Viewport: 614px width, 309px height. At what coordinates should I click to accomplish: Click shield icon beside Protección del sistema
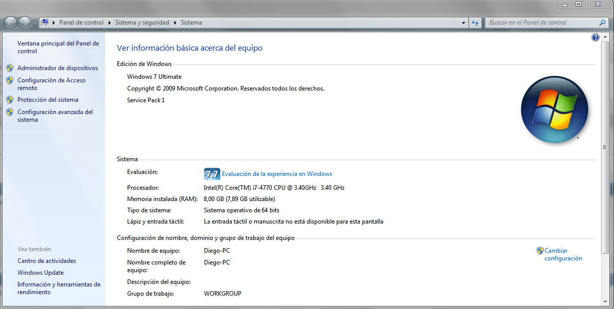tap(10, 100)
